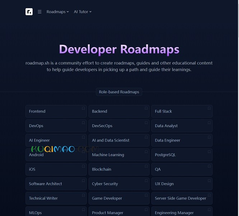Open the Cyber Security roadmap card

click(x=119, y=184)
